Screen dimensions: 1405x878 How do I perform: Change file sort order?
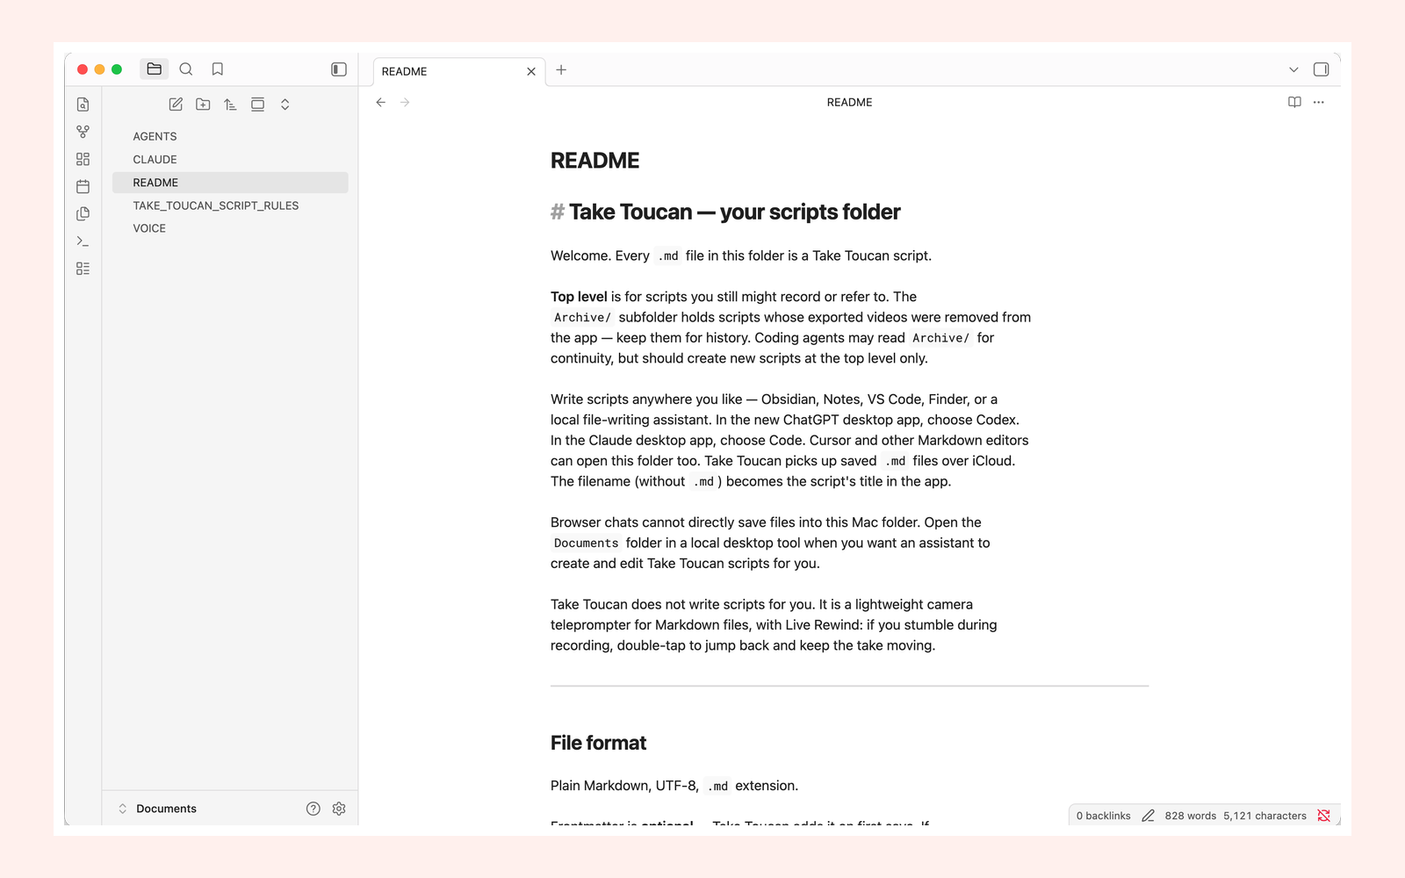coord(230,104)
